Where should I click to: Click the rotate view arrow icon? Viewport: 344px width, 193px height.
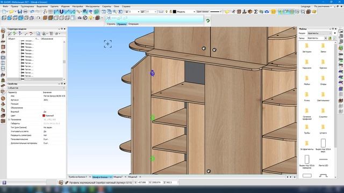click(38, 18)
